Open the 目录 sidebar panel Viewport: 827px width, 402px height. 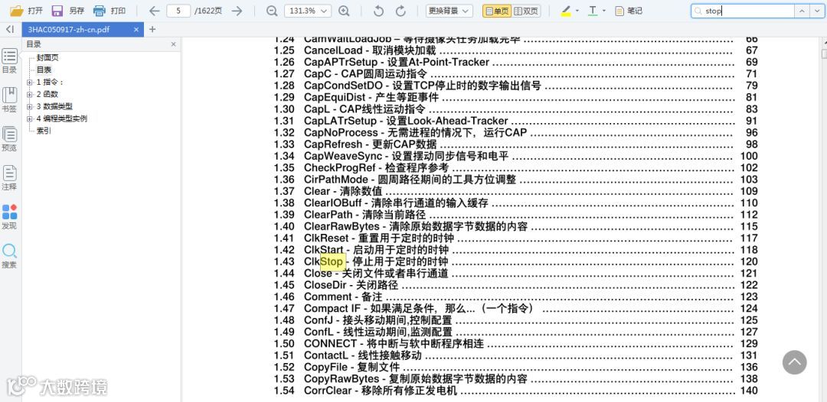[9, 61]
